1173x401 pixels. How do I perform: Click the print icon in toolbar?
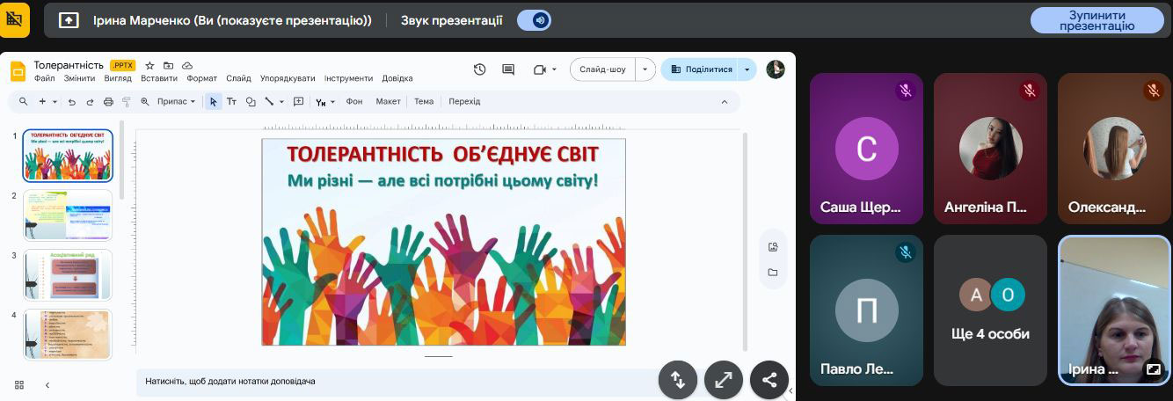pyautogui.click(x=108, y=102)
